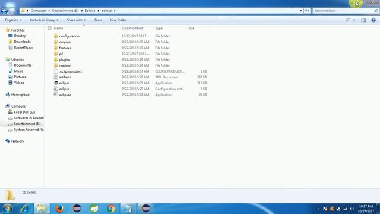
Task: Open the Windows Start button
Action: click(x=7, y=209)
